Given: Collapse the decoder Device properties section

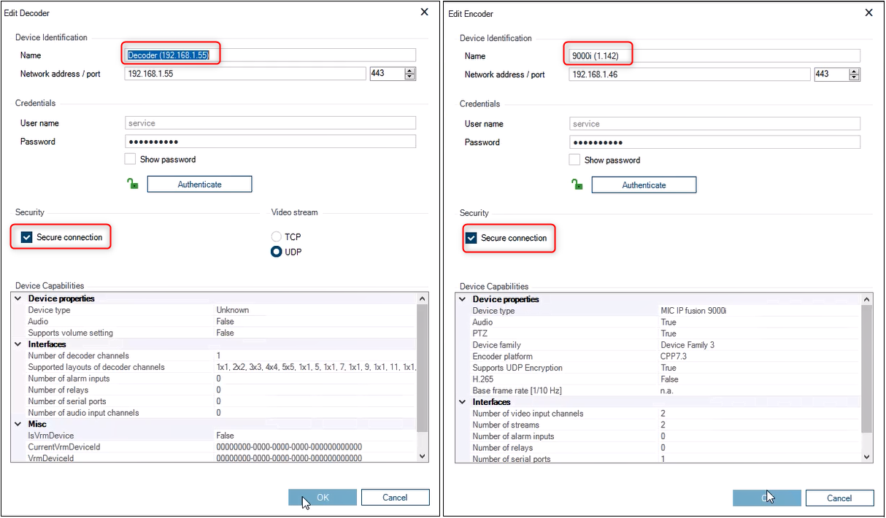Looking at the screenshot, I should point(18,298).
